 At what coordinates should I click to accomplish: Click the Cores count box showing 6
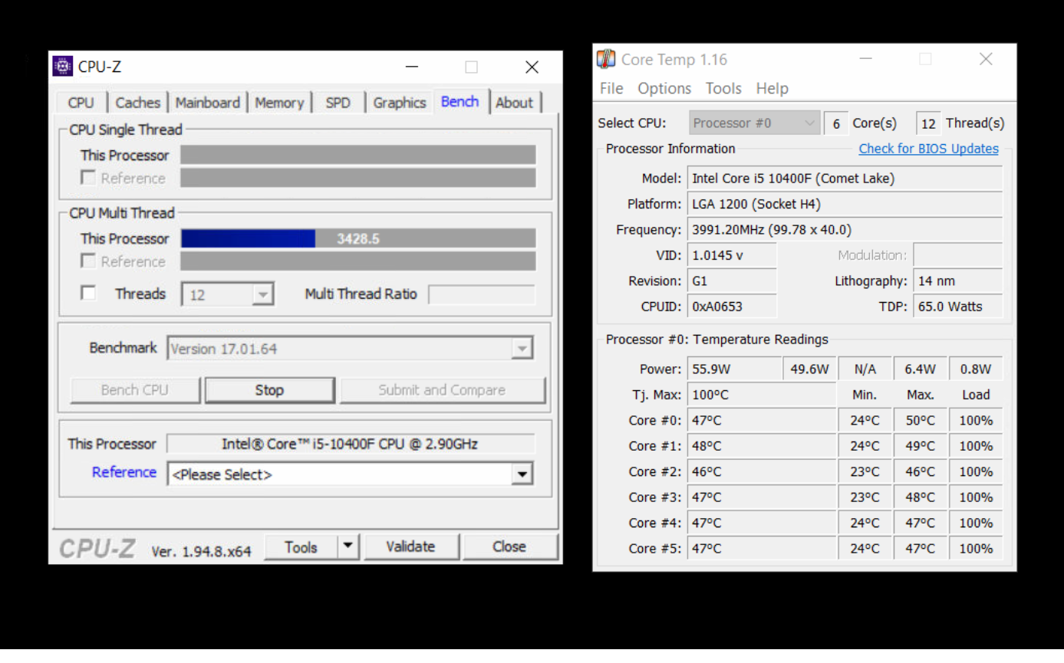click(836, 123)
